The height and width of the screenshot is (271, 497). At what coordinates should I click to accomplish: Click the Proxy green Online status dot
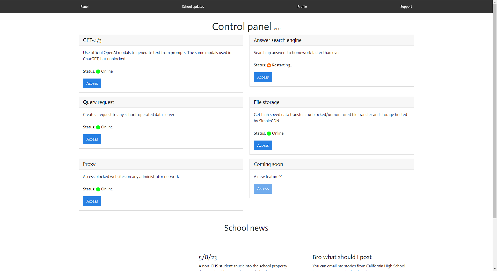[98, 189]
